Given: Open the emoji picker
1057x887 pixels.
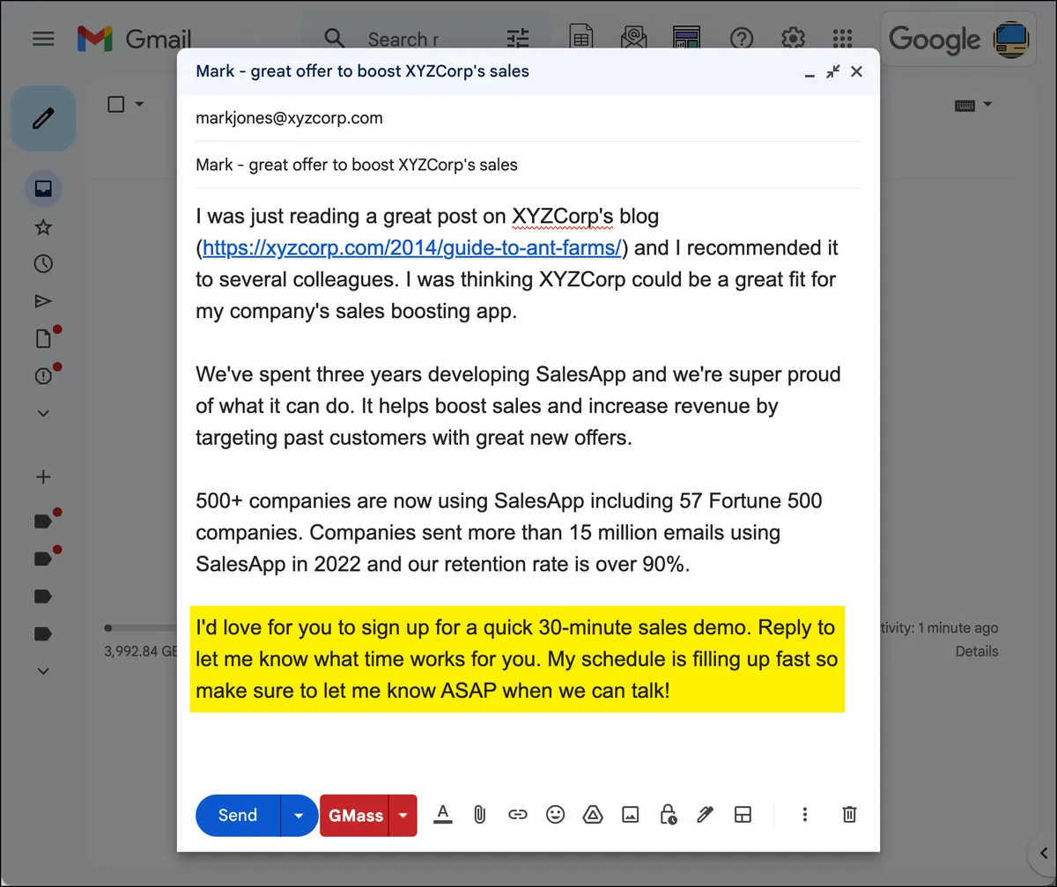Looking at the screenshot, I should 555,815.
